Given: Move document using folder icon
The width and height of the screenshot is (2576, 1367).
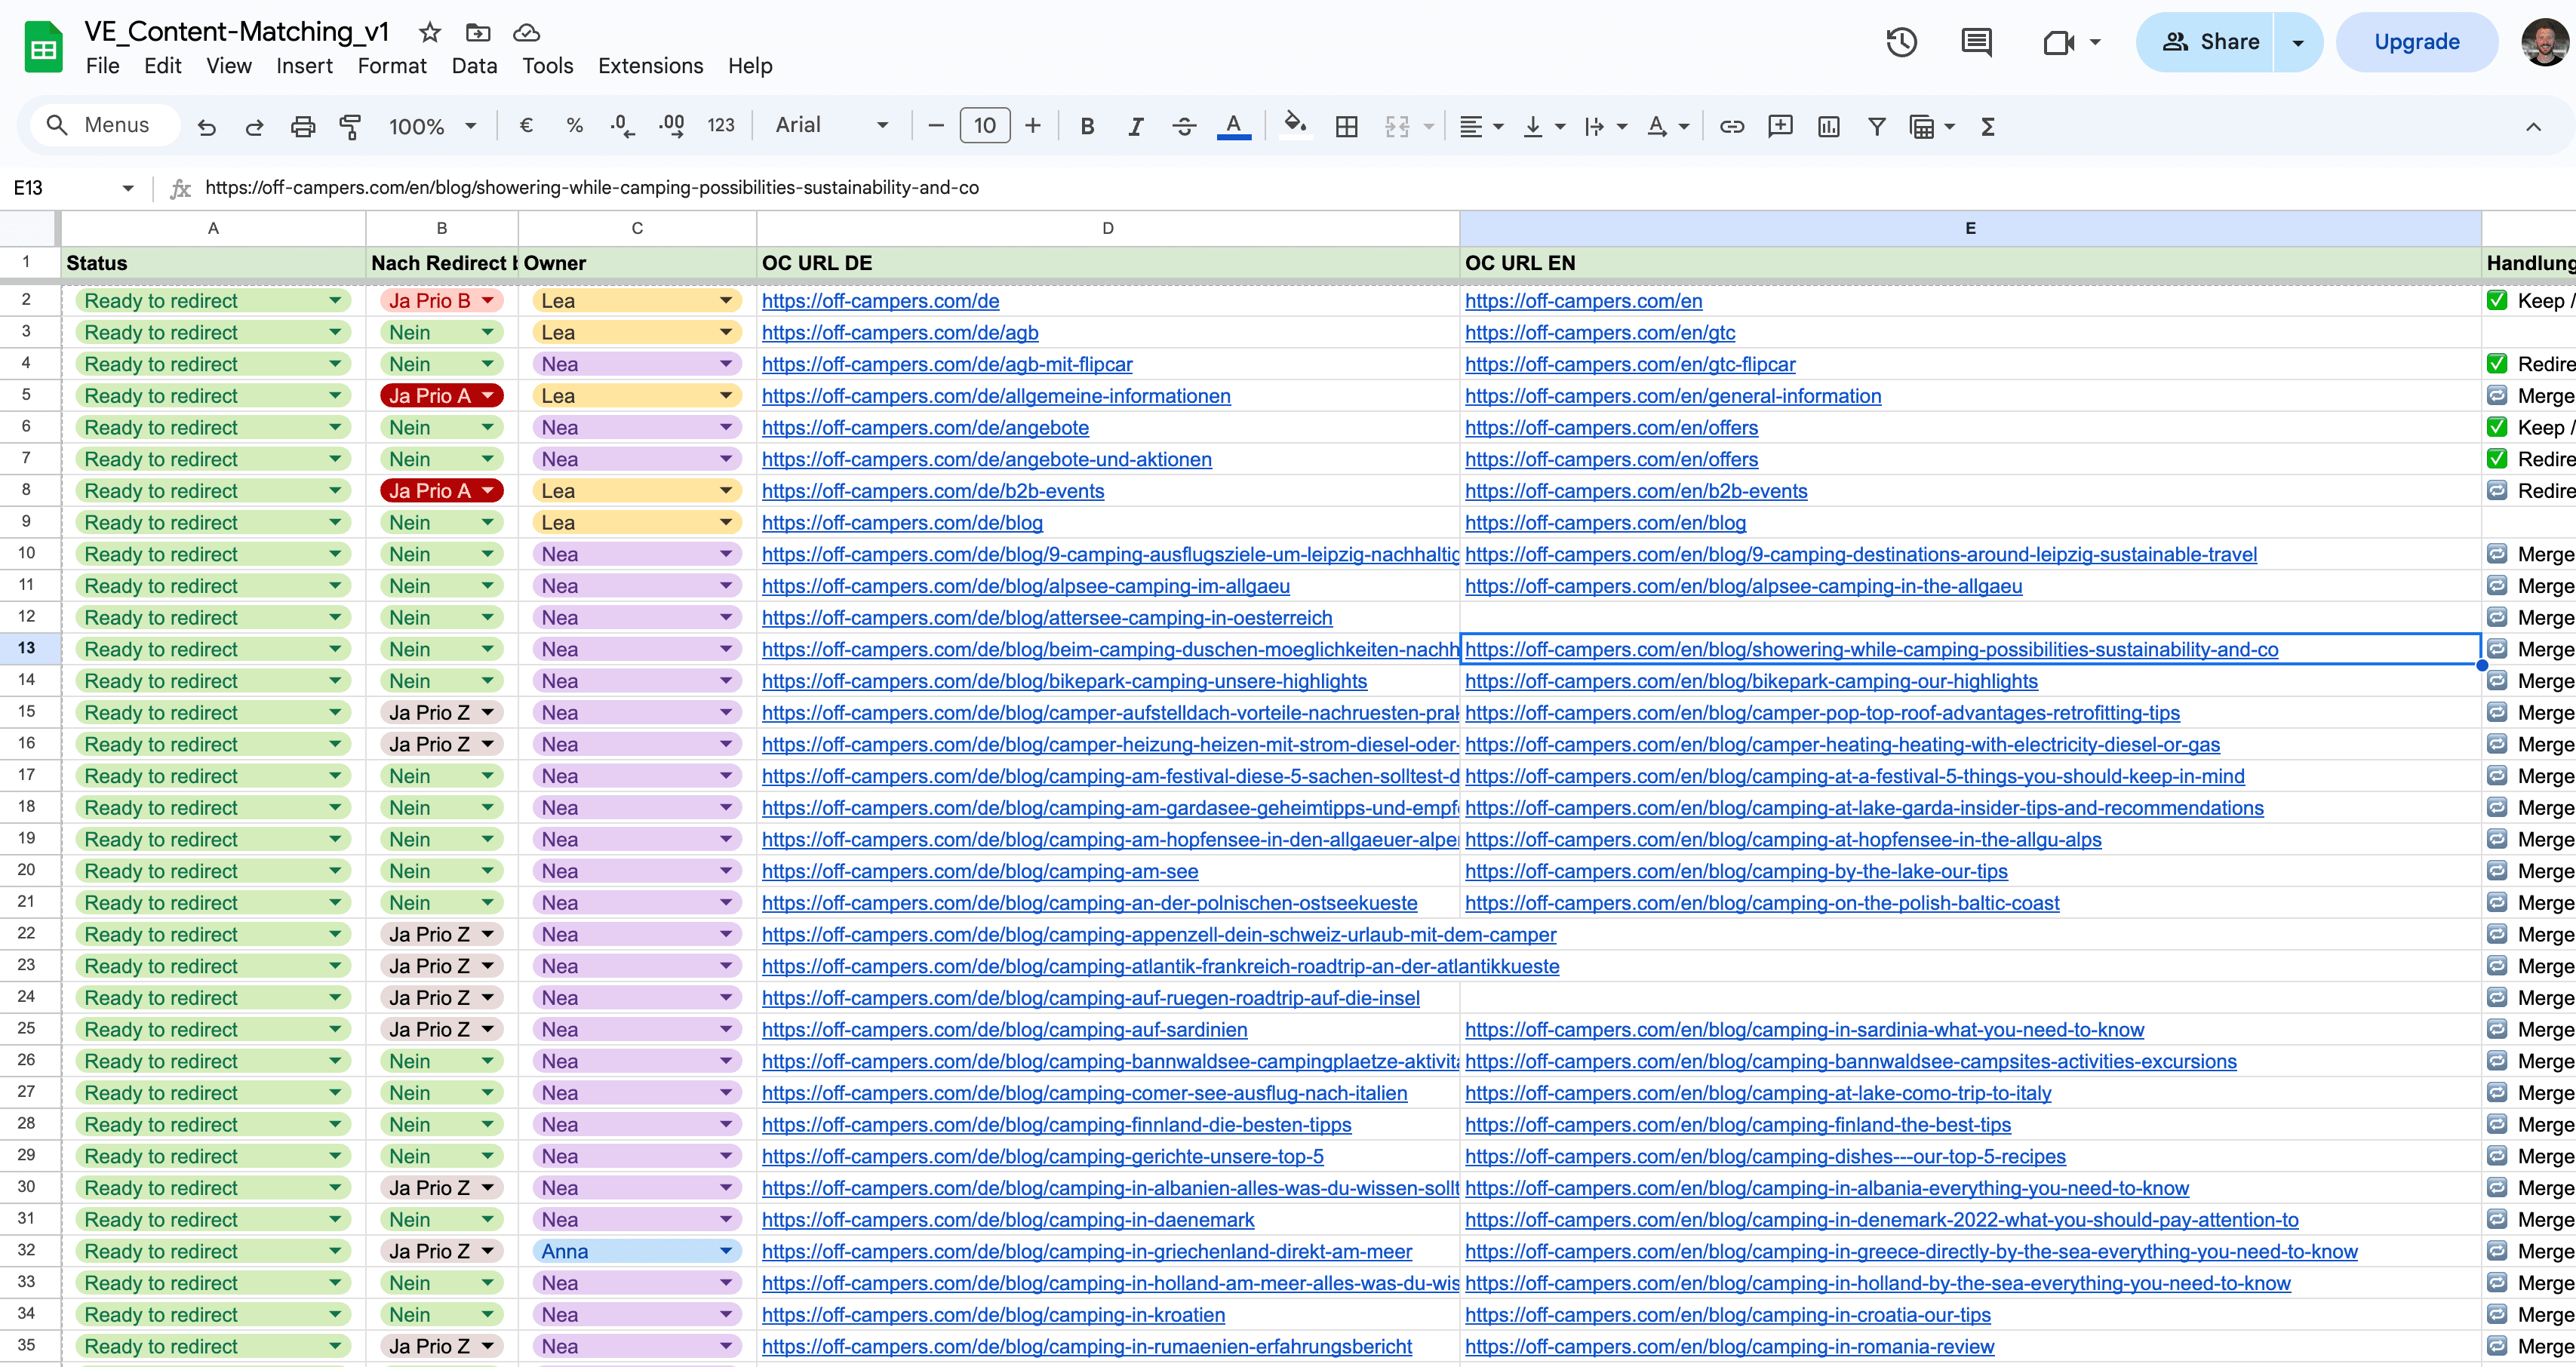Looking at the screenshot, I should click(x=478, y=32).
